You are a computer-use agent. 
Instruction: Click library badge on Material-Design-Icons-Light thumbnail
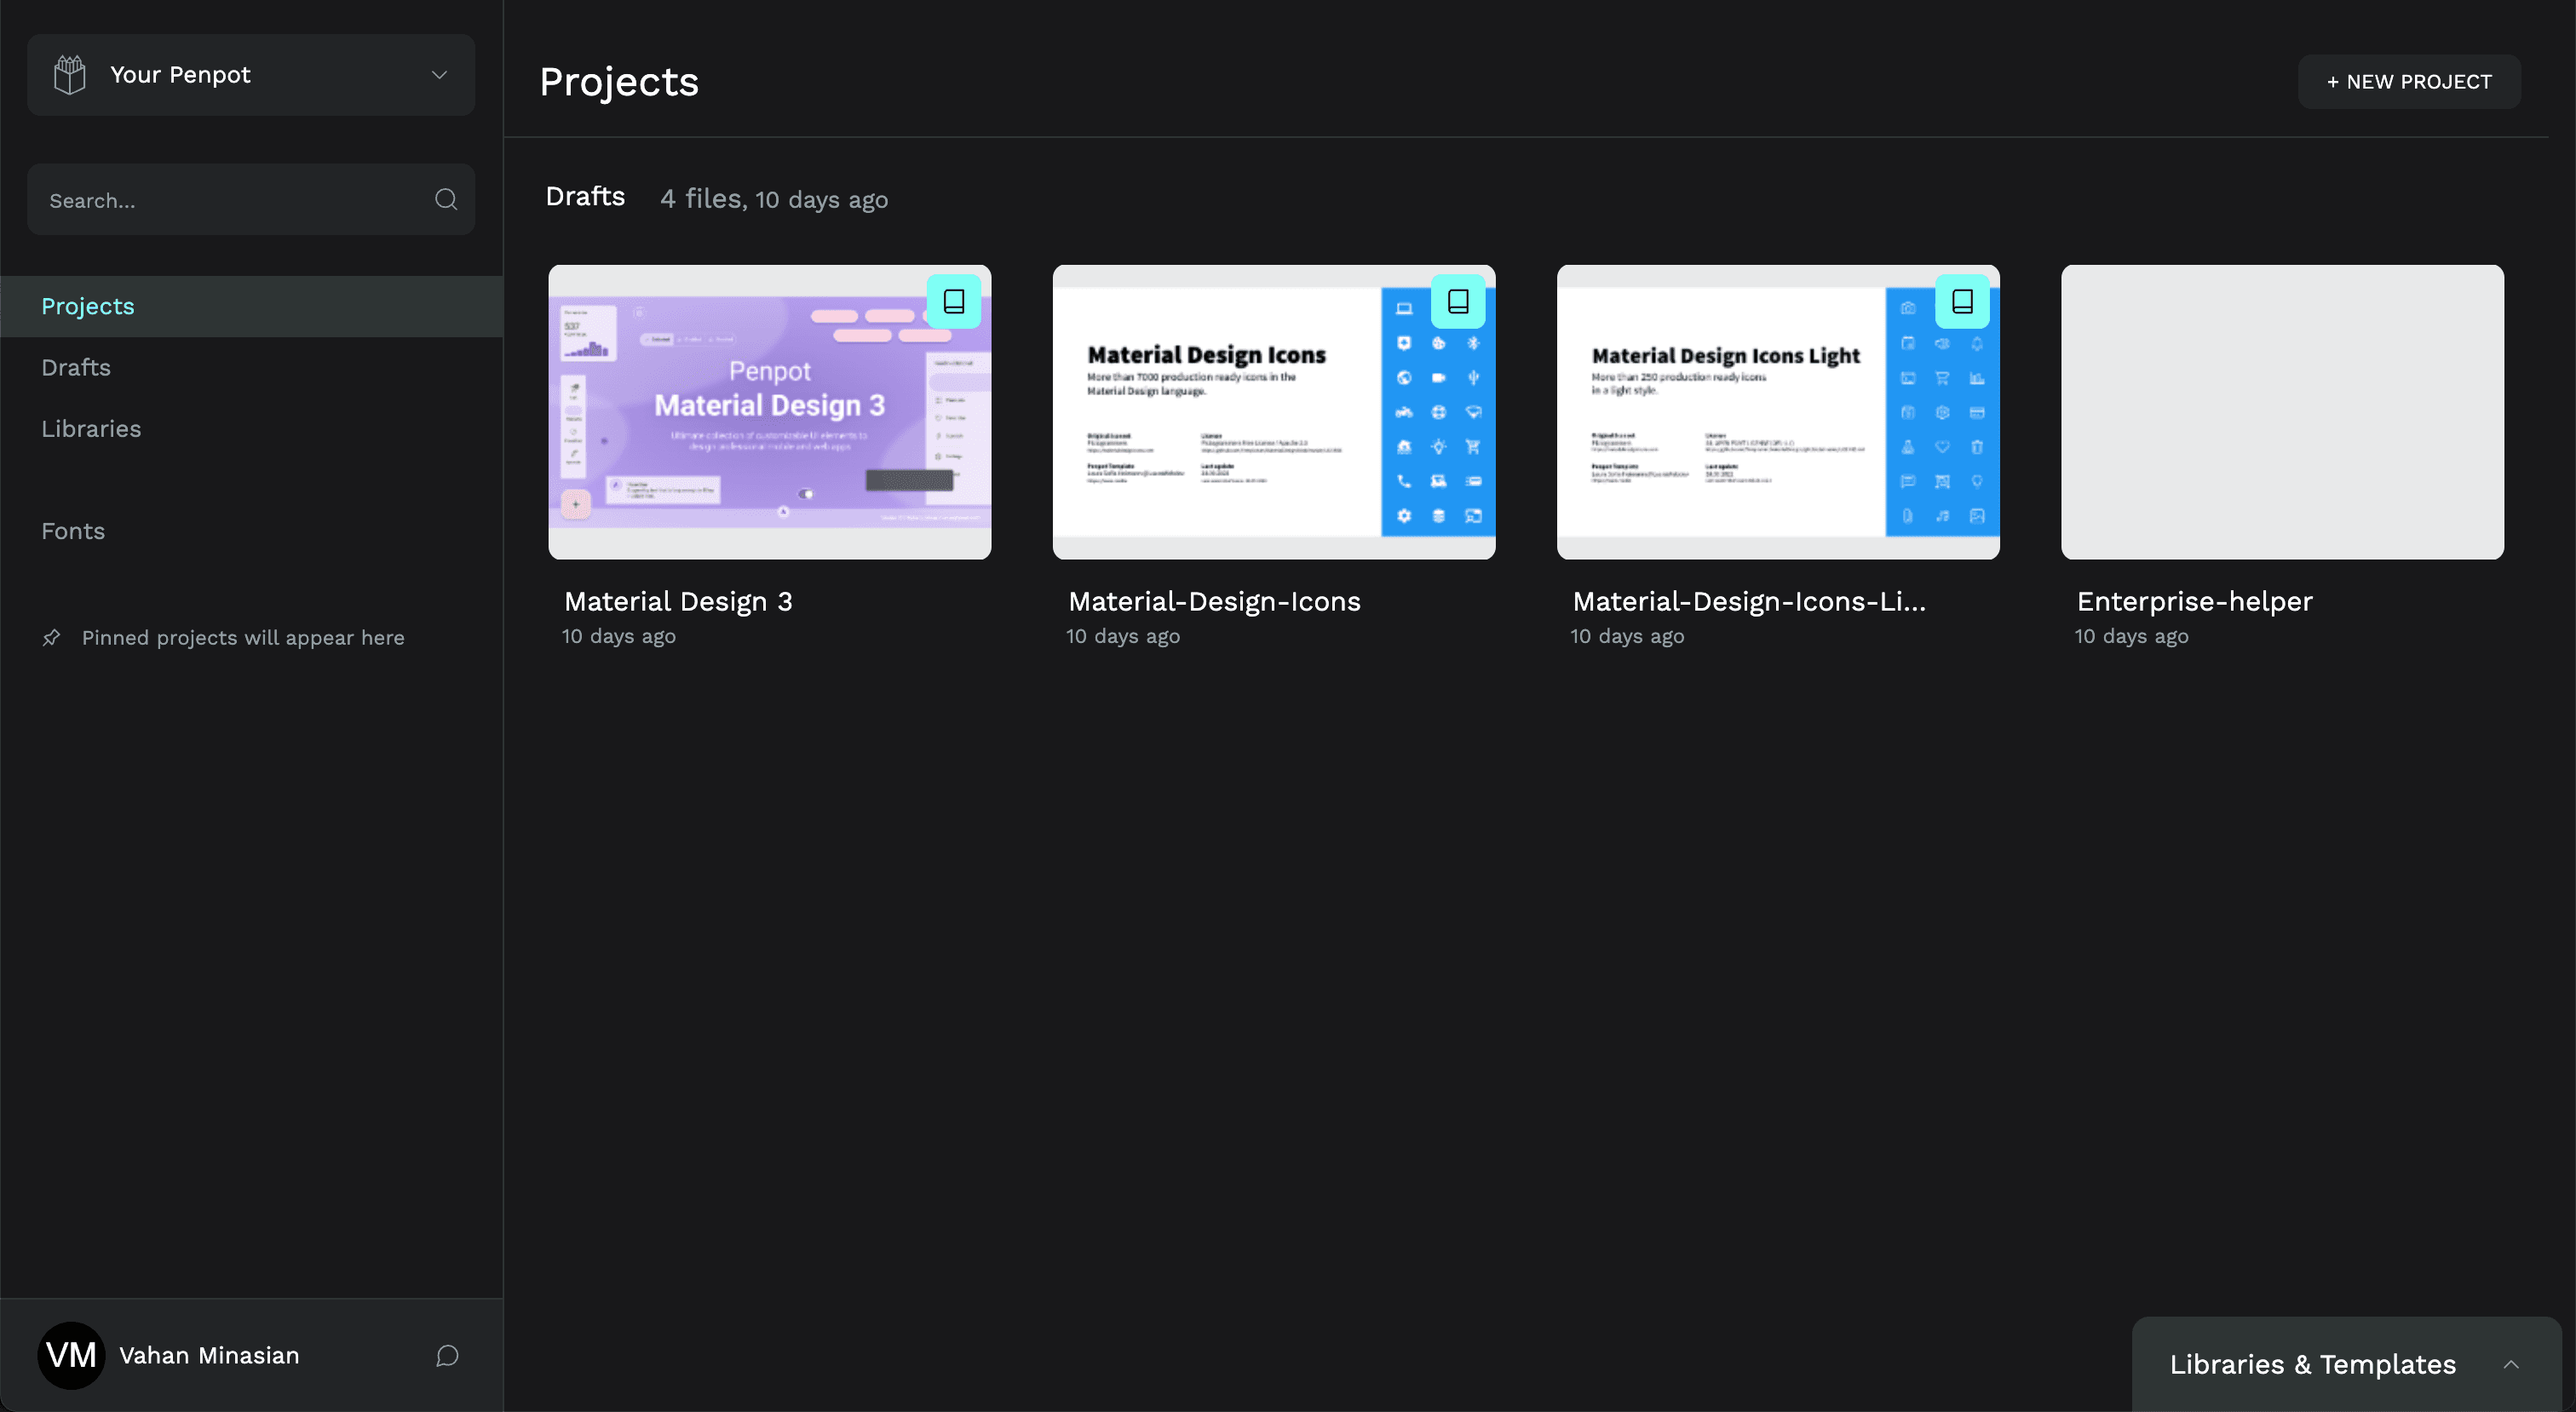point(1961,301)
